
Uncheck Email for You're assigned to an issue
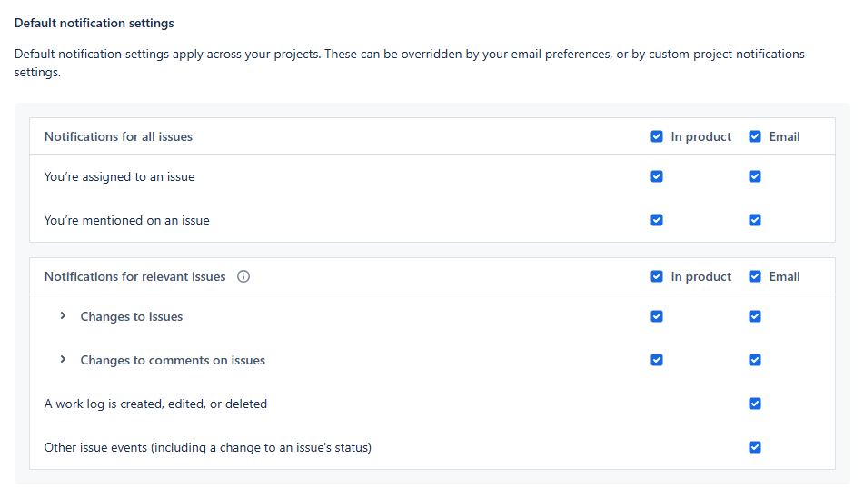pos(755,176)
